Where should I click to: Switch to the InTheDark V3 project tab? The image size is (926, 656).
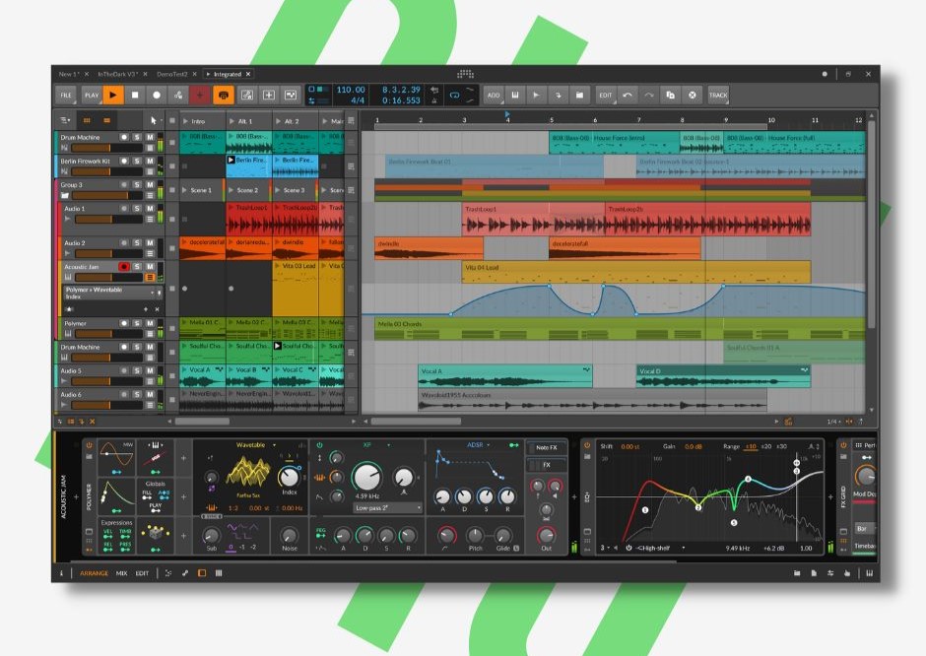pyautogui.click(x=119, y=74)
